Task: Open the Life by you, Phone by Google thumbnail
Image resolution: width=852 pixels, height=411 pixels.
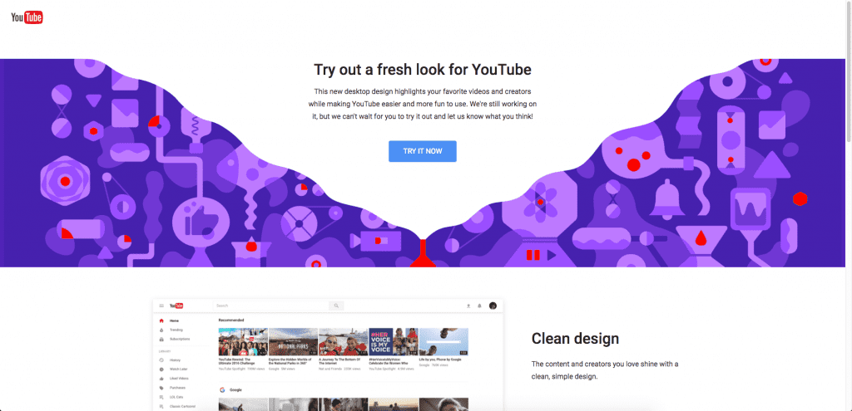Action: pyautogui.click(x=444, y=341)
